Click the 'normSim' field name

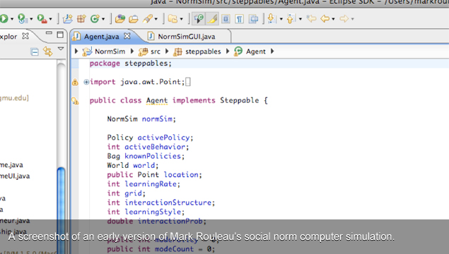coord(157,119)
